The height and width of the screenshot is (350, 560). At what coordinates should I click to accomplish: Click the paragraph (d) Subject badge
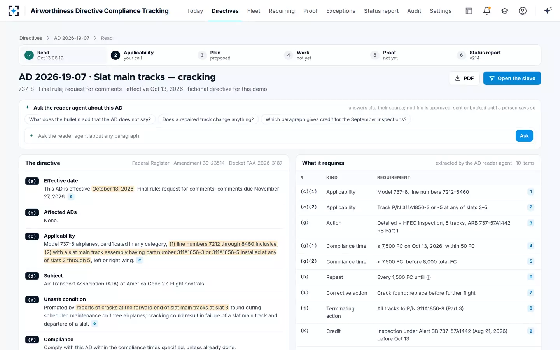click(x=32, y=276)
